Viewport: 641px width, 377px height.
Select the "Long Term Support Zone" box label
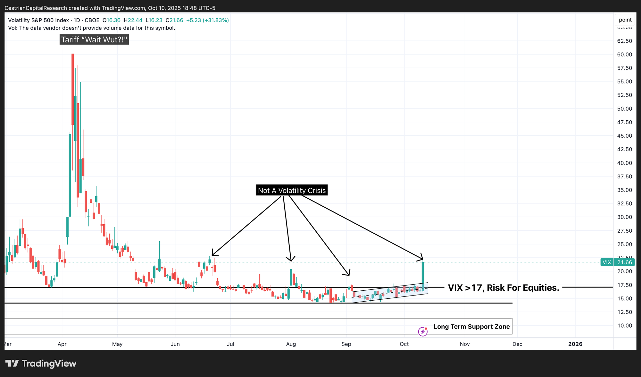[471, 327]
